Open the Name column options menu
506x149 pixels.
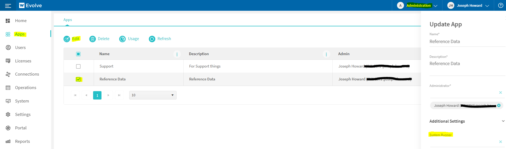(177, 54)
